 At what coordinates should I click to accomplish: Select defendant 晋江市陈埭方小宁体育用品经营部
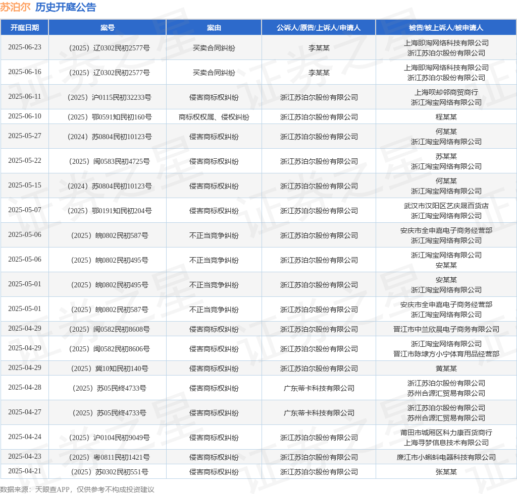coord(446,354)
